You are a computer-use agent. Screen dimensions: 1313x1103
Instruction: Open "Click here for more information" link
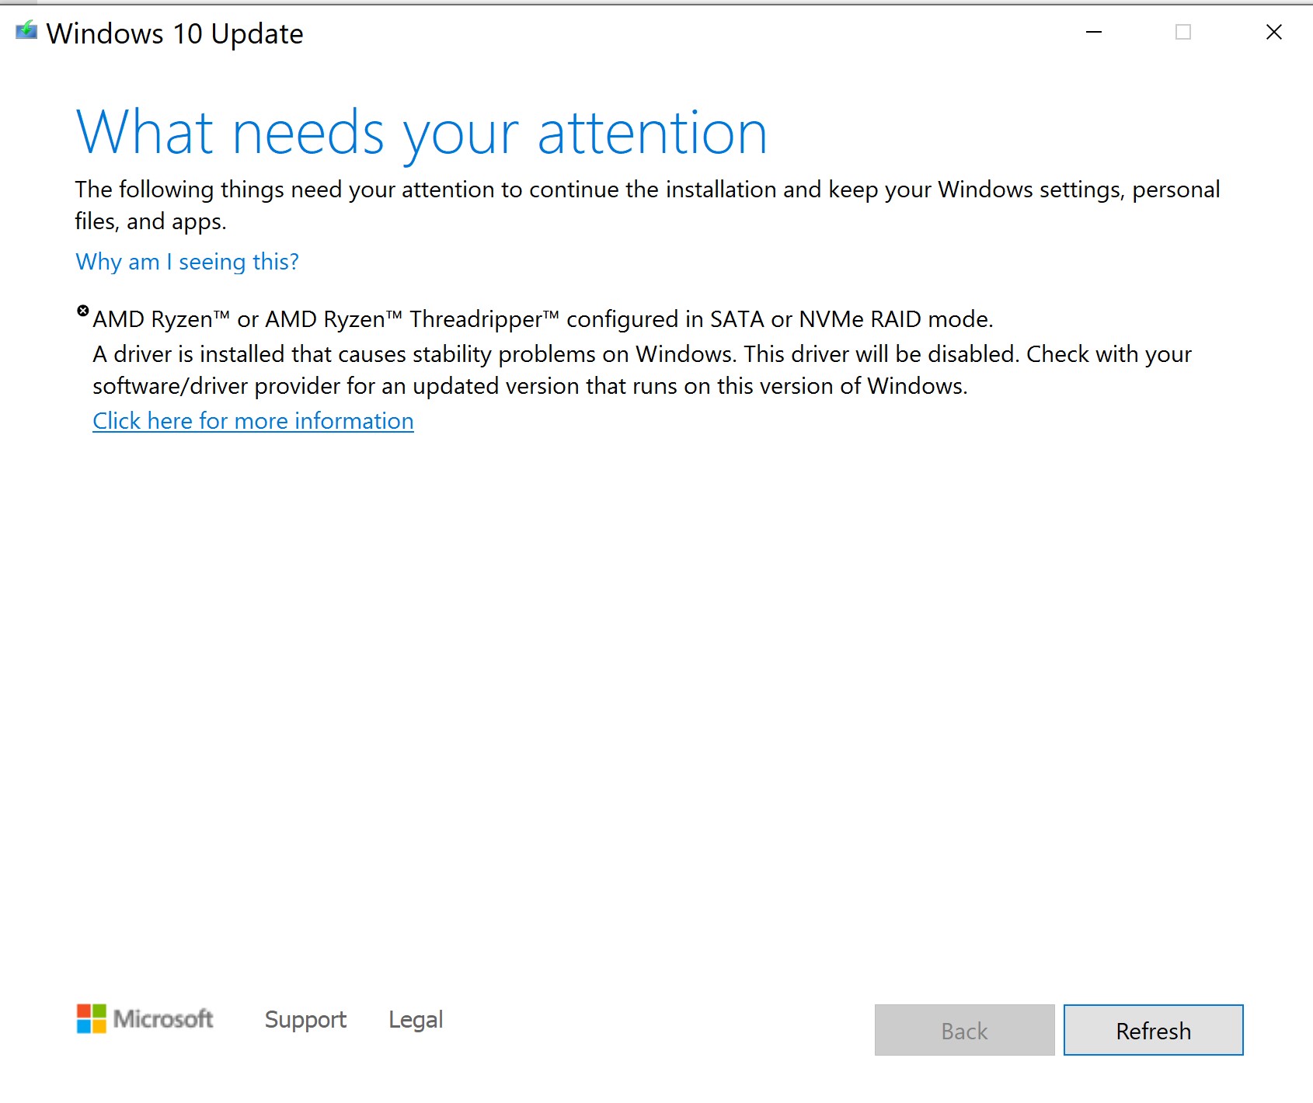253,421
